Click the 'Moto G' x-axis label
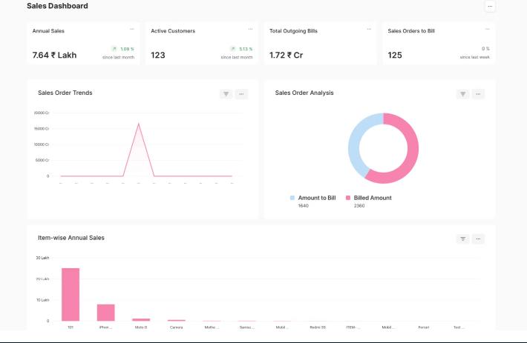 pos(141,327)
